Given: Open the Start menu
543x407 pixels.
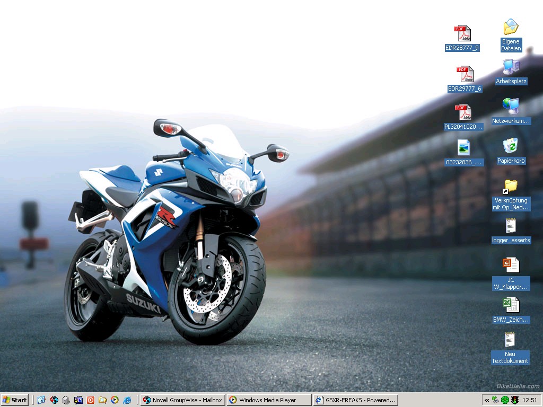Looking at the screenshot, I should click(15, 400).
